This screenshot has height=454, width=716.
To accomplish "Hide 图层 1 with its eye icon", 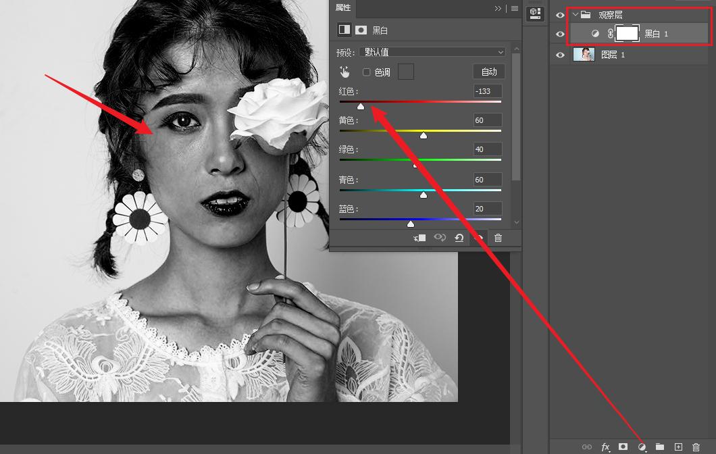I will click(560, 55).
